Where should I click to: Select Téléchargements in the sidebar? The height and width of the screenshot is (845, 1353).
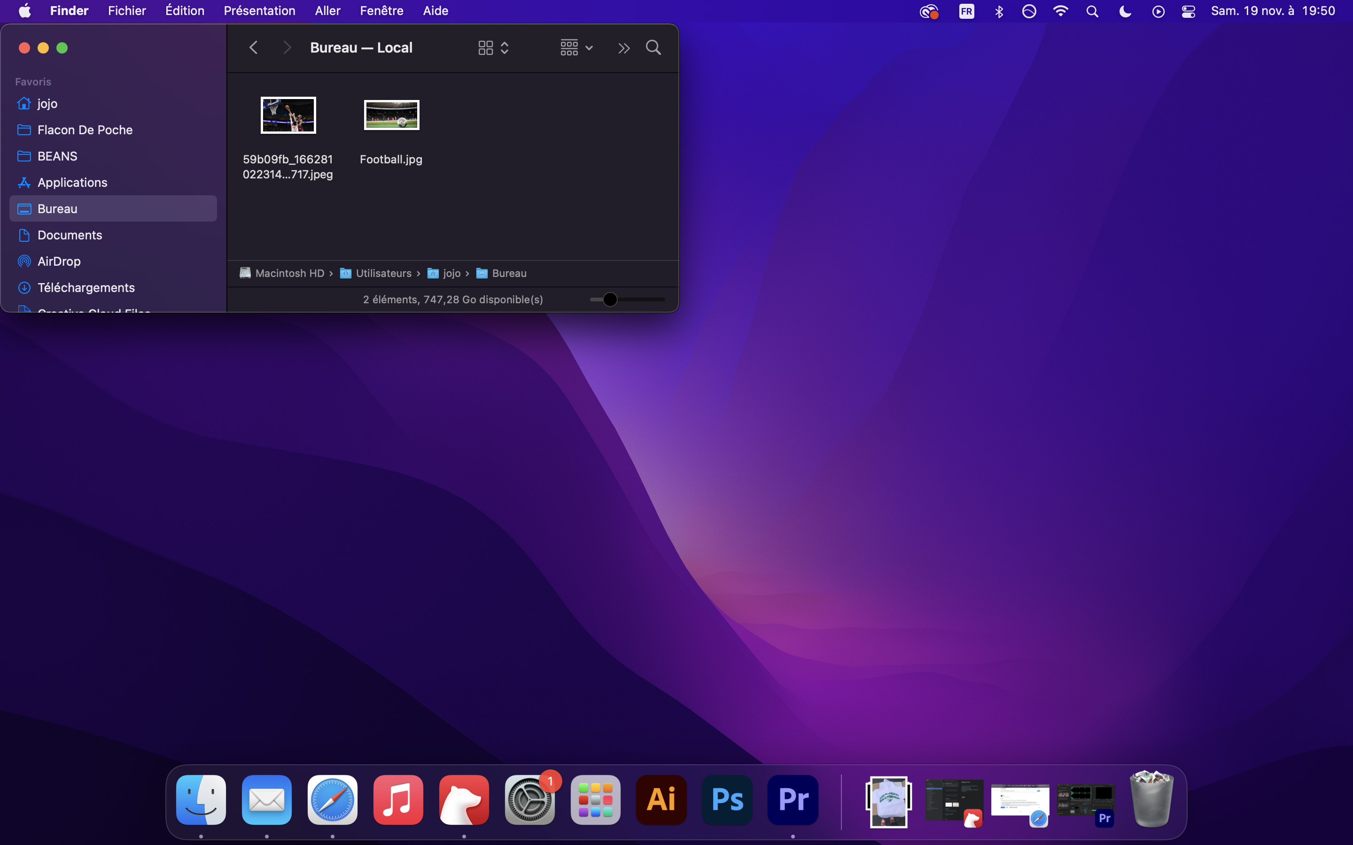(86, 287)
